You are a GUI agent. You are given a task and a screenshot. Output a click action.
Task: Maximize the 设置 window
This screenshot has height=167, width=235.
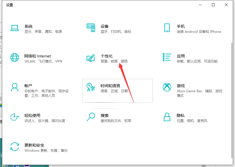point(213,5)
